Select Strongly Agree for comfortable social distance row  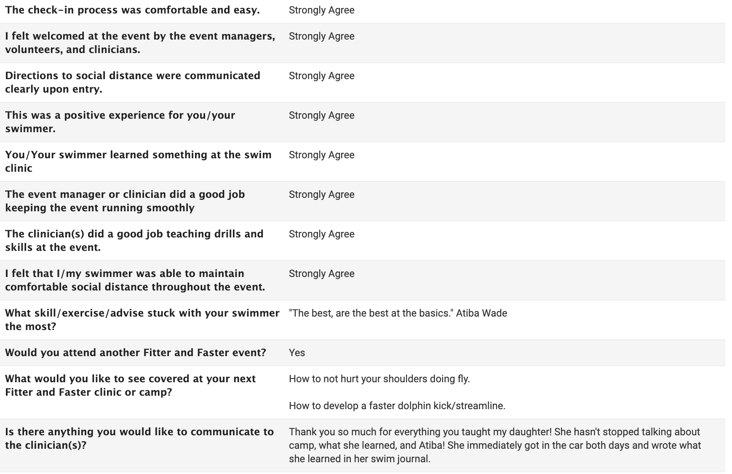[321, 274]
